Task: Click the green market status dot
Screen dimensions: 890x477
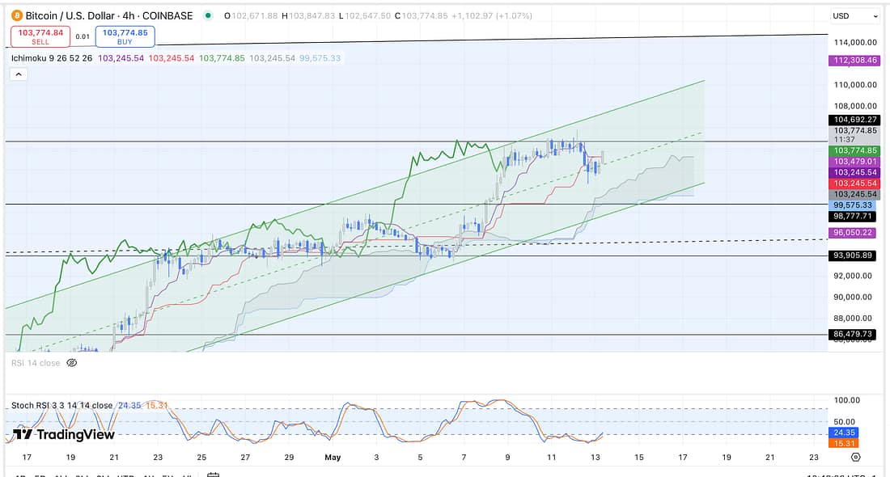Action: point(209,15)
